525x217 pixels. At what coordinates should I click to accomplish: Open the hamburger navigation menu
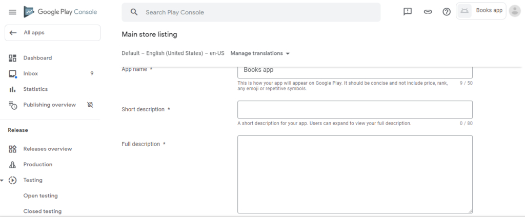click(12, 12)
